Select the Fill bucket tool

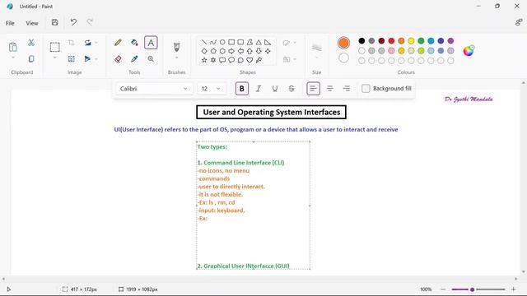tap(134, 42)
